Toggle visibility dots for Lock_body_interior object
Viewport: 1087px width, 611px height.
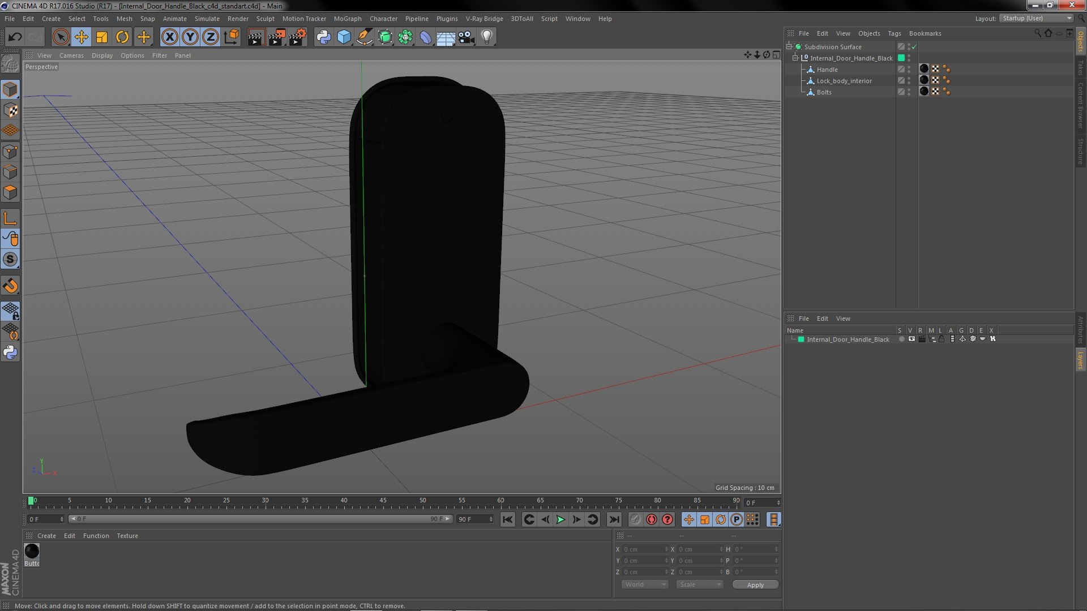[x=909, y=81]
